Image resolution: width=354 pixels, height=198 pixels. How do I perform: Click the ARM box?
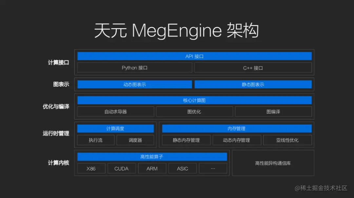pyautogui.click(x=152, y=169)
